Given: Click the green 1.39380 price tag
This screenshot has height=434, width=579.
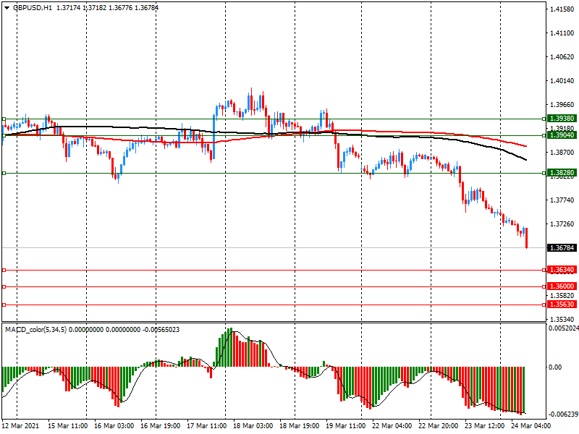Looking at the screenshot, I should (x=562, y=119).
